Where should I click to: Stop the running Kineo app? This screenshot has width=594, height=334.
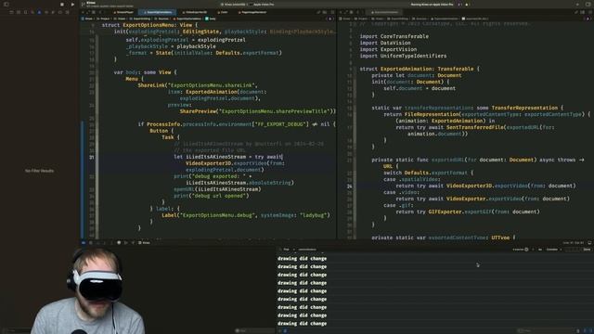(62, 5)
